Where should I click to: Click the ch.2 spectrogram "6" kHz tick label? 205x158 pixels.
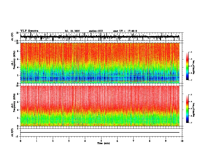18,102
